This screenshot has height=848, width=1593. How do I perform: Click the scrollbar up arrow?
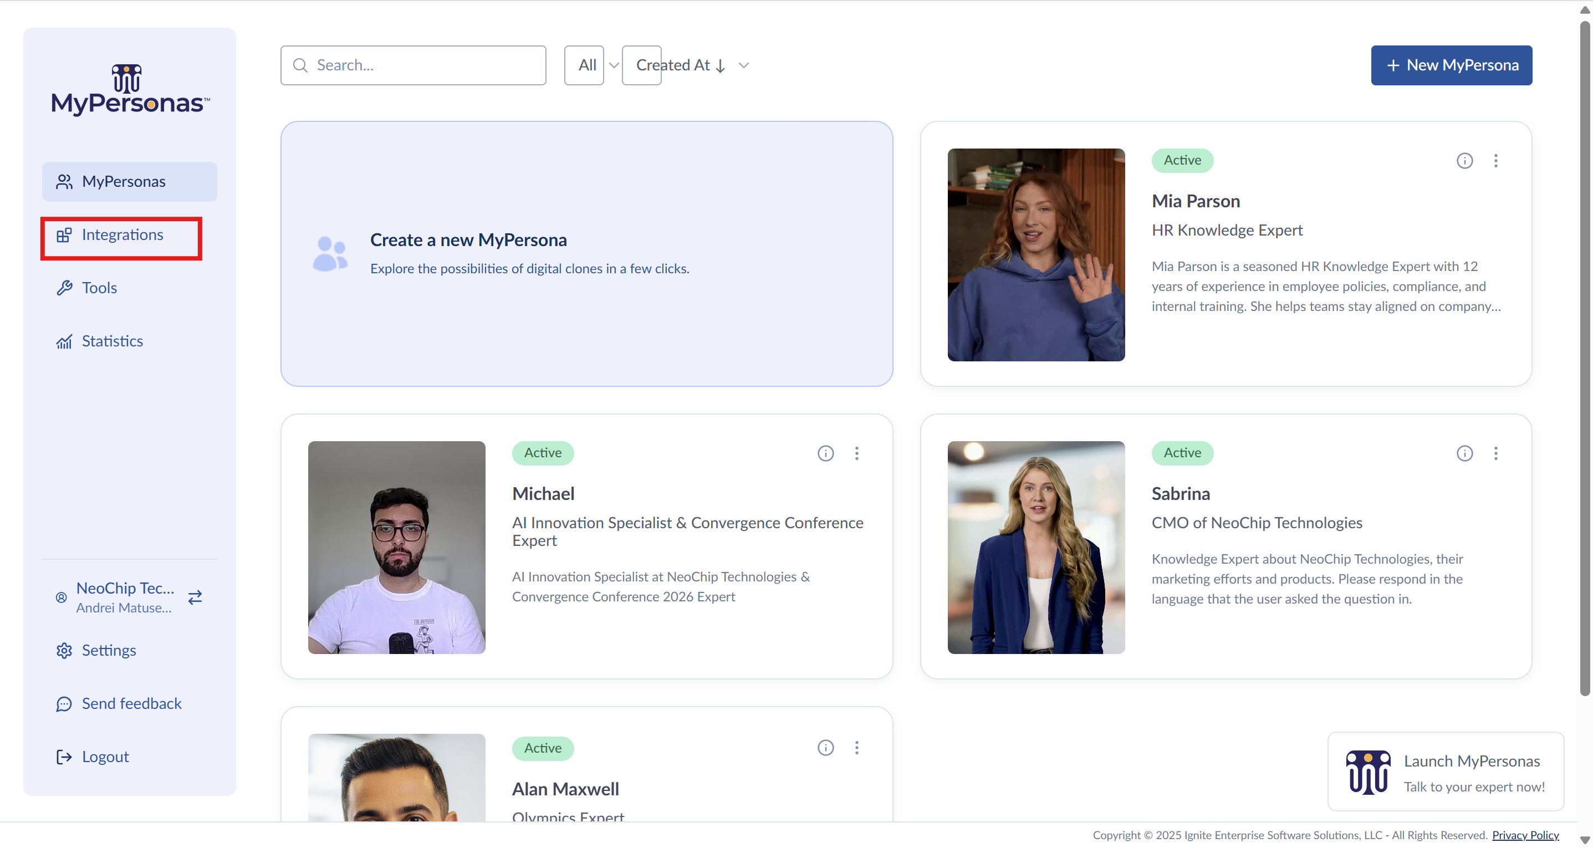[1584, 9]
